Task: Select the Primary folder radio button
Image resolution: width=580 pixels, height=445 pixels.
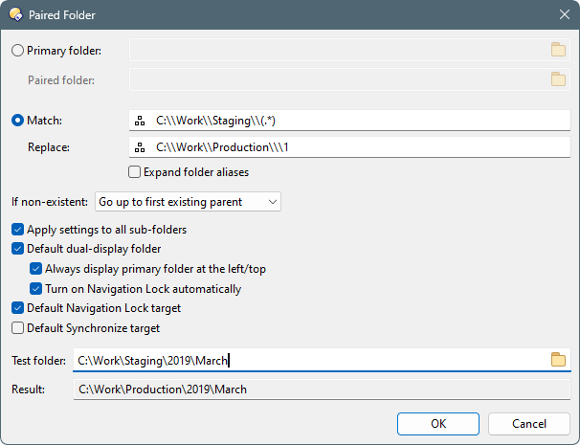Action: point(18,51)
